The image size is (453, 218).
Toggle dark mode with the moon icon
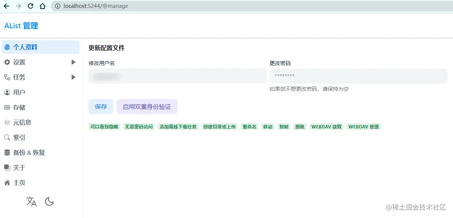click(x=49, y=201)
